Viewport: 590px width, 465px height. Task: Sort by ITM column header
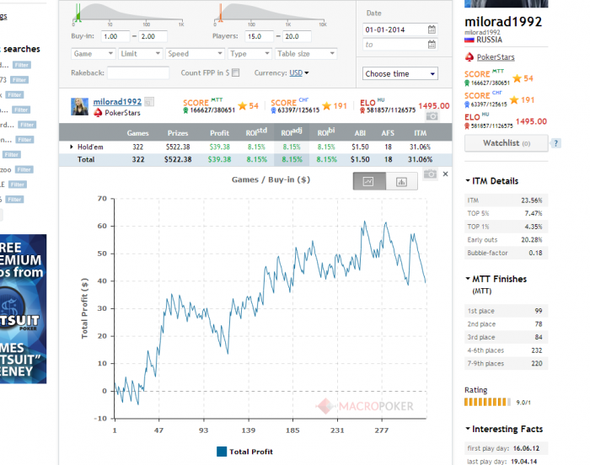(x=421, y=133)
